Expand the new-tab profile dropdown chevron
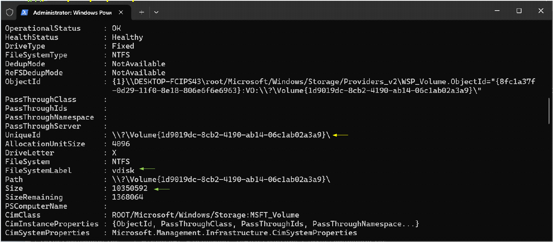This screenshot has height=242, width=553. coord(156,12)
